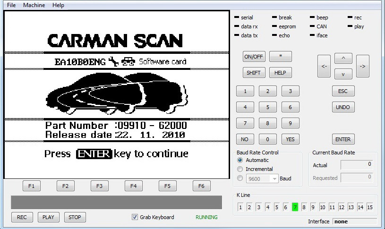Click keypad digit 9

tap(290, 123)
